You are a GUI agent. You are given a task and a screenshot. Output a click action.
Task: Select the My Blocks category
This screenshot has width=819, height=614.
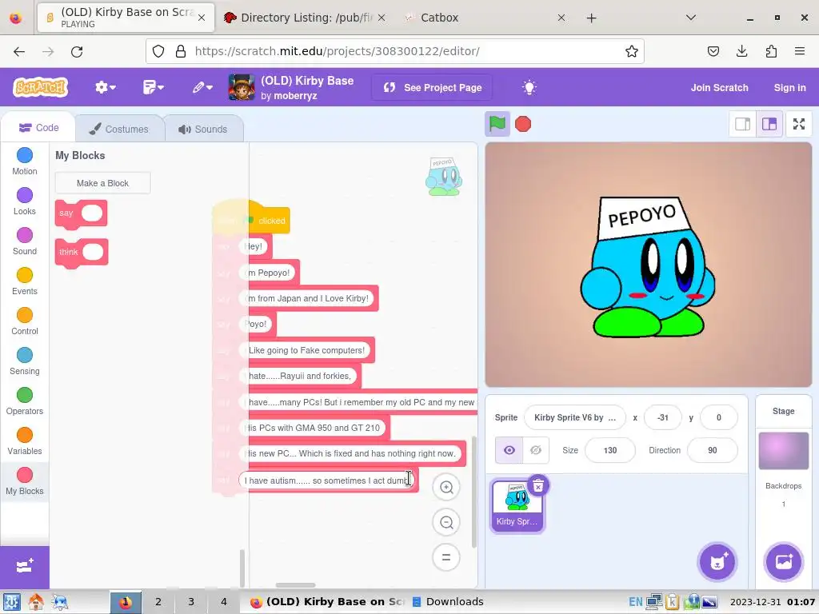pyautogui.click(x=25, y=481)
